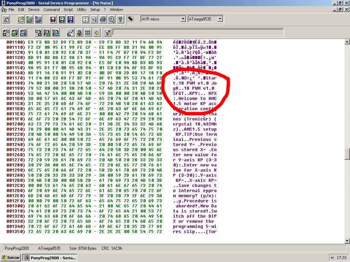Screen dimensions: 350x262
Task: Click the Iniciar start button on the taskbar
Action: (11, 258)
